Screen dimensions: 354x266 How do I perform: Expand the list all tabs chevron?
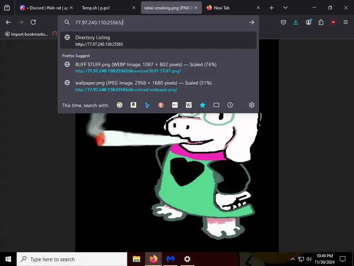pos(285,8)
